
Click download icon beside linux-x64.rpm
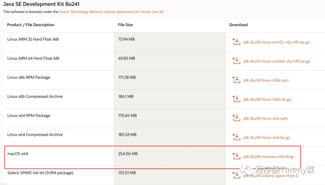[236, 118]
